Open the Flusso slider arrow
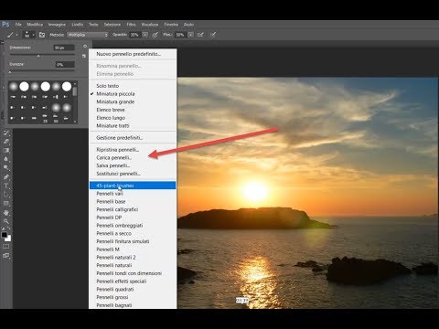The height and width of the screenshot is (329, 439). pos(190,35)
